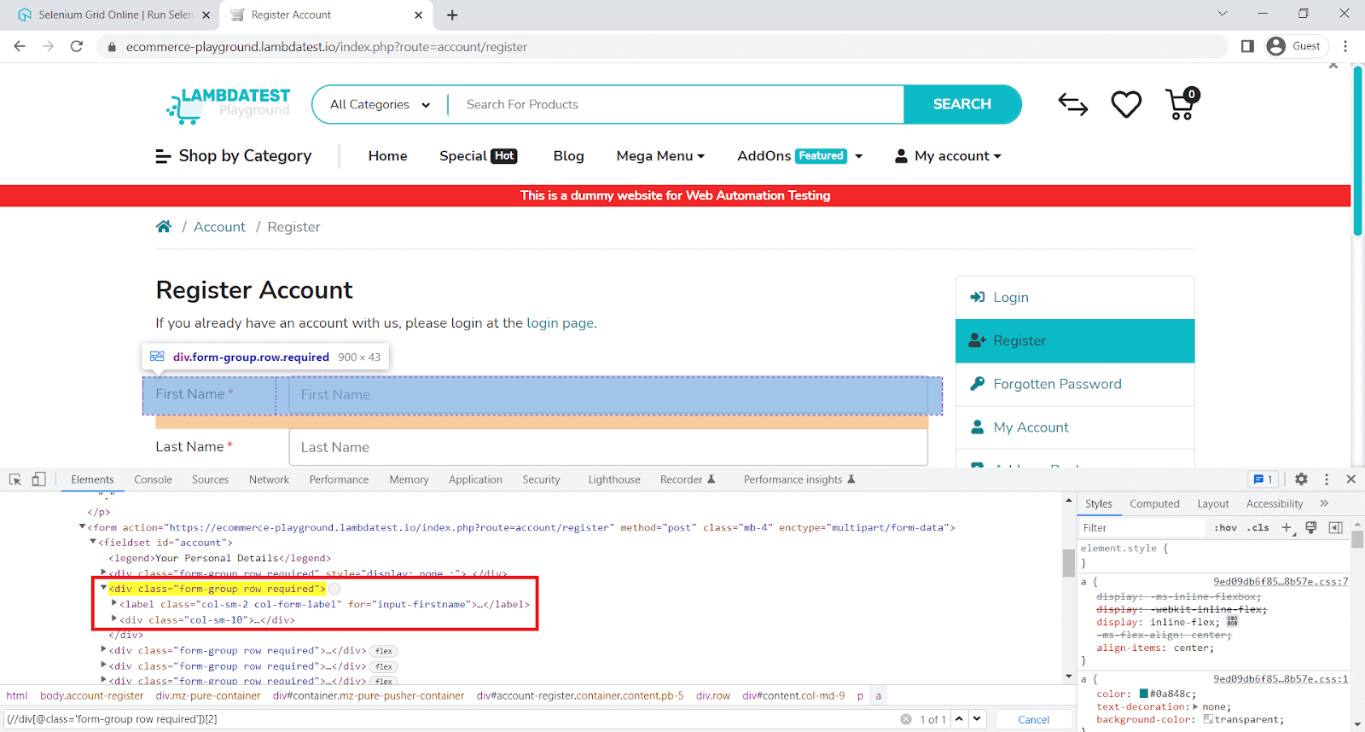Viewport: 1365px width, 732px height.
Task: Open Shop by Category menu
Action: point(233,155)
